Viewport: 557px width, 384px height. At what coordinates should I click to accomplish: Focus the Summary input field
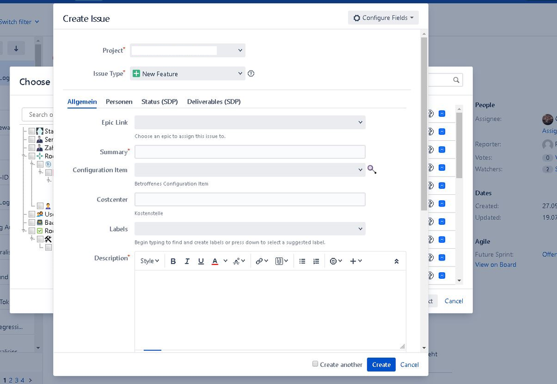pyautogui.click(x=250, y=152)
